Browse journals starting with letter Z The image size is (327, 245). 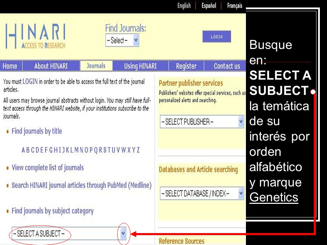[x=138, y=150]
